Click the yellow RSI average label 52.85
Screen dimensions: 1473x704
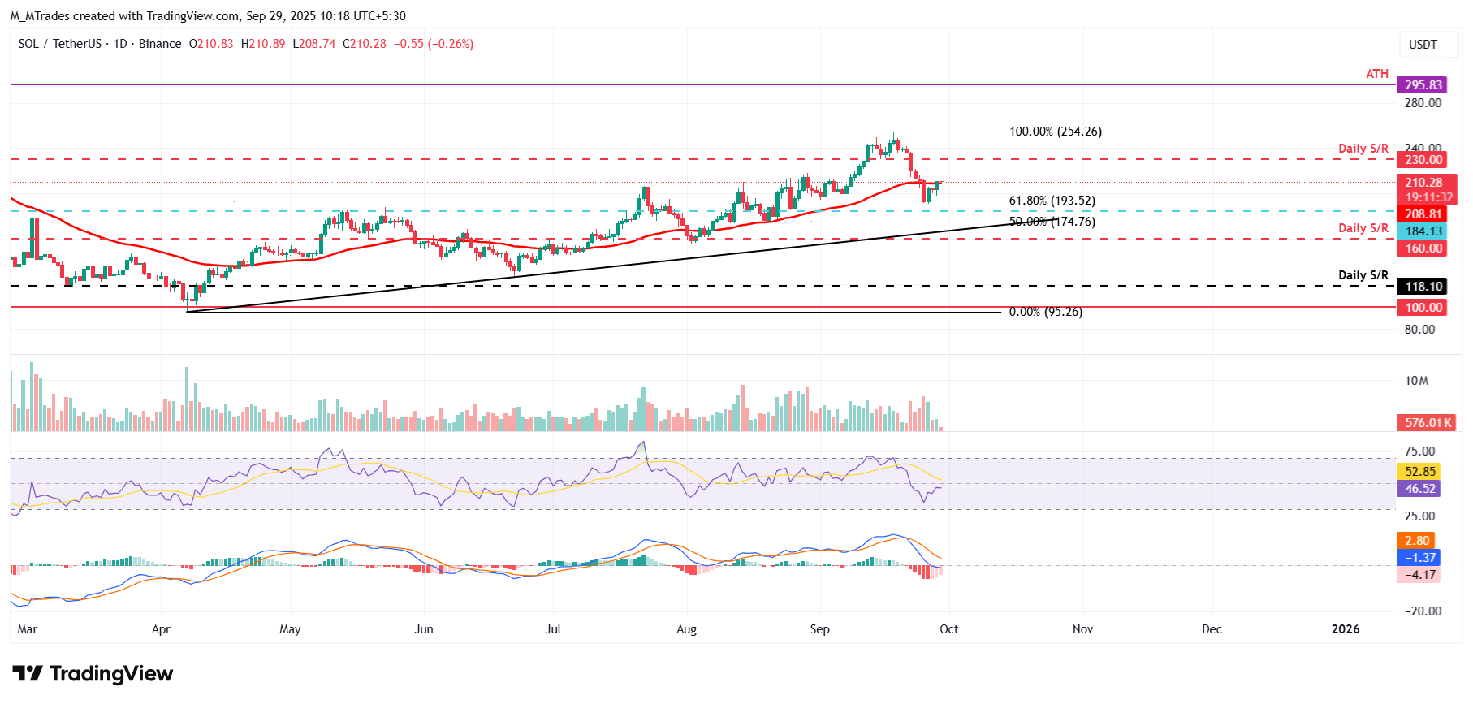tap(1420, 472)
